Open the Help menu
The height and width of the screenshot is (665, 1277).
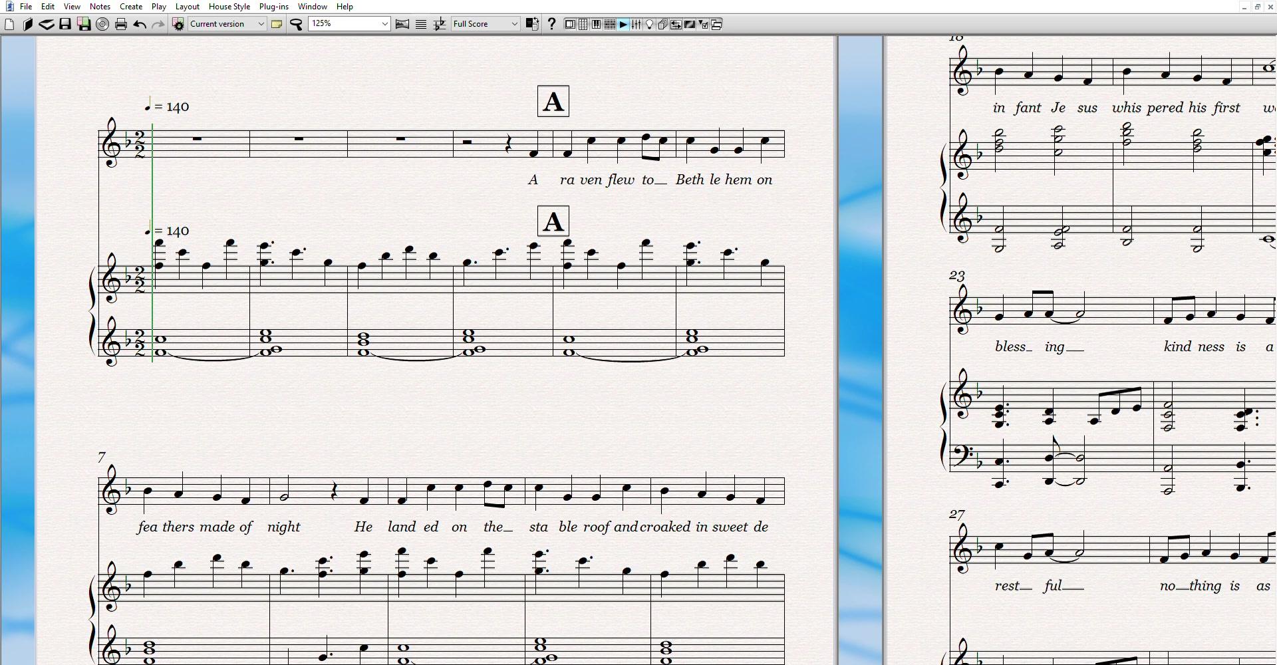tap(345, 7)
